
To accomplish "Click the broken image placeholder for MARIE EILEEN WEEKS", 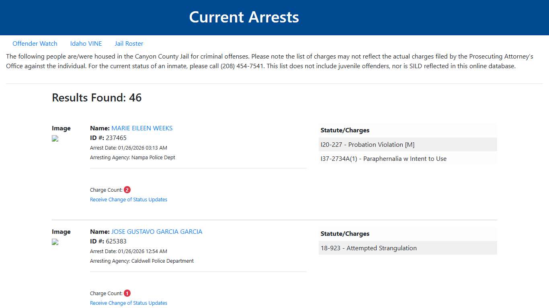I will coord(55,138).
